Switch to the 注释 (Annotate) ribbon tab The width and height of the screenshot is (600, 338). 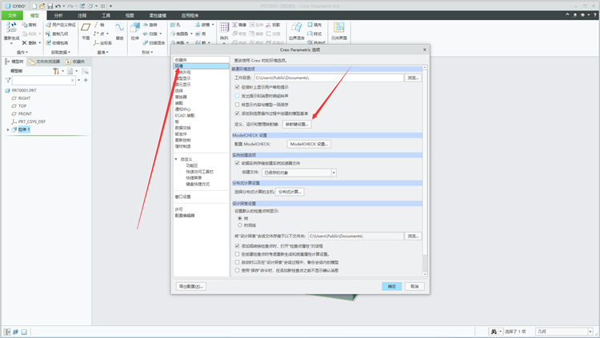coord(82,15)
